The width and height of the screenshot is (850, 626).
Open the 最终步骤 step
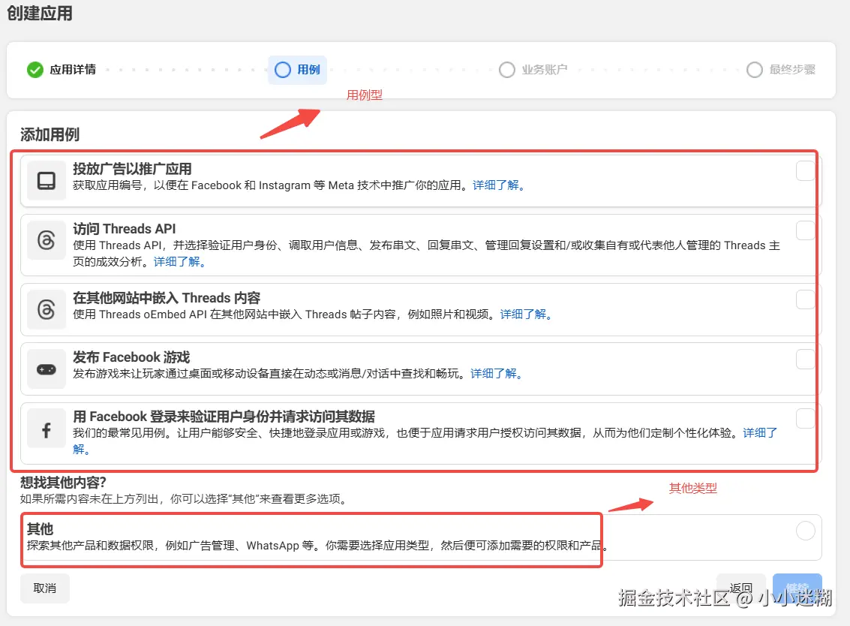(781, 70)
